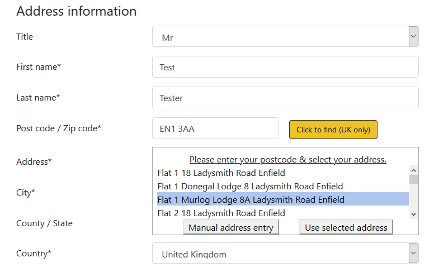Expand the Country dropdown arrow
This screenshot has width=434, height=272.
point(413,253)
